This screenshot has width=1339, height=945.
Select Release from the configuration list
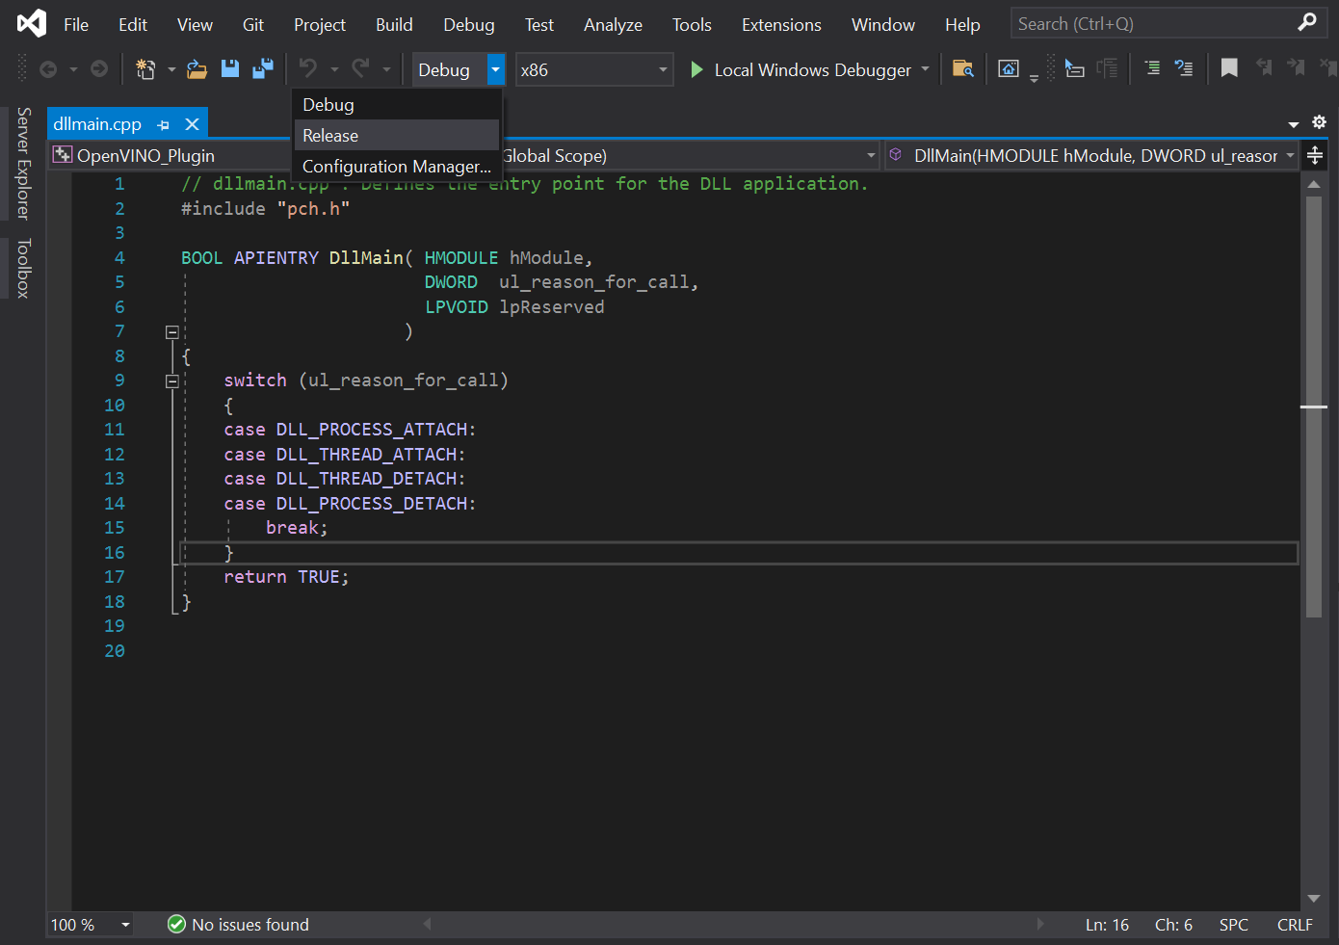pos(330,136)
